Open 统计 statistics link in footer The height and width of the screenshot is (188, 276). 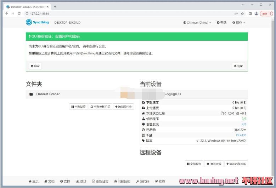[x=81, y=181]
